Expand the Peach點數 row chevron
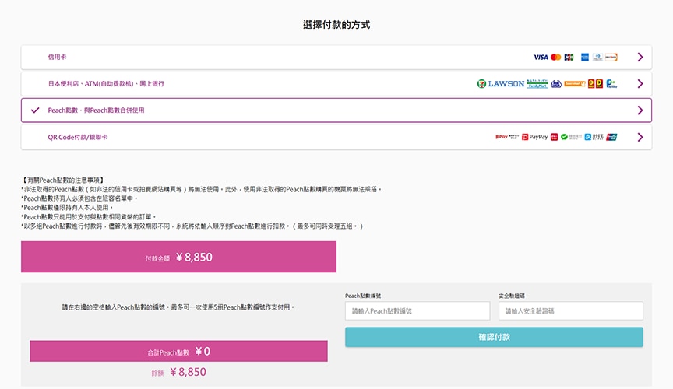Viewport: 673px width, 389px height. [640, 110]
